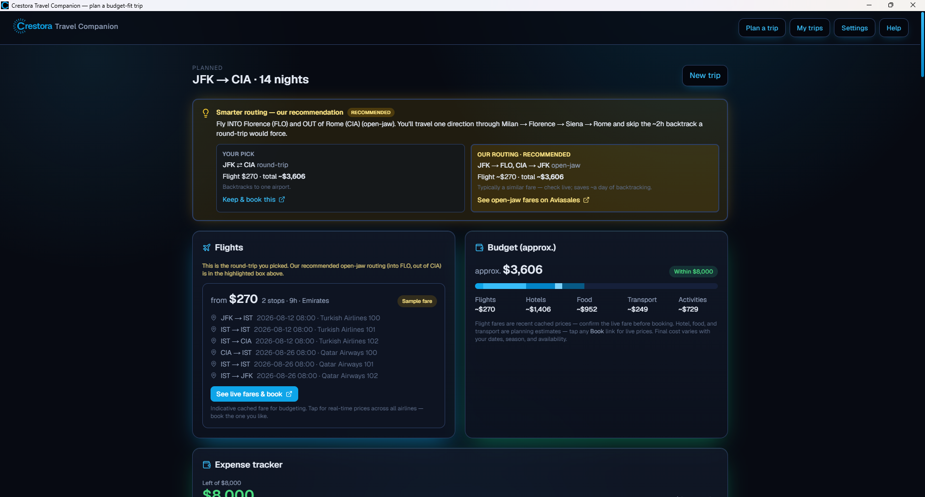Click the Hotels ~$1,406 budget value

538,309
